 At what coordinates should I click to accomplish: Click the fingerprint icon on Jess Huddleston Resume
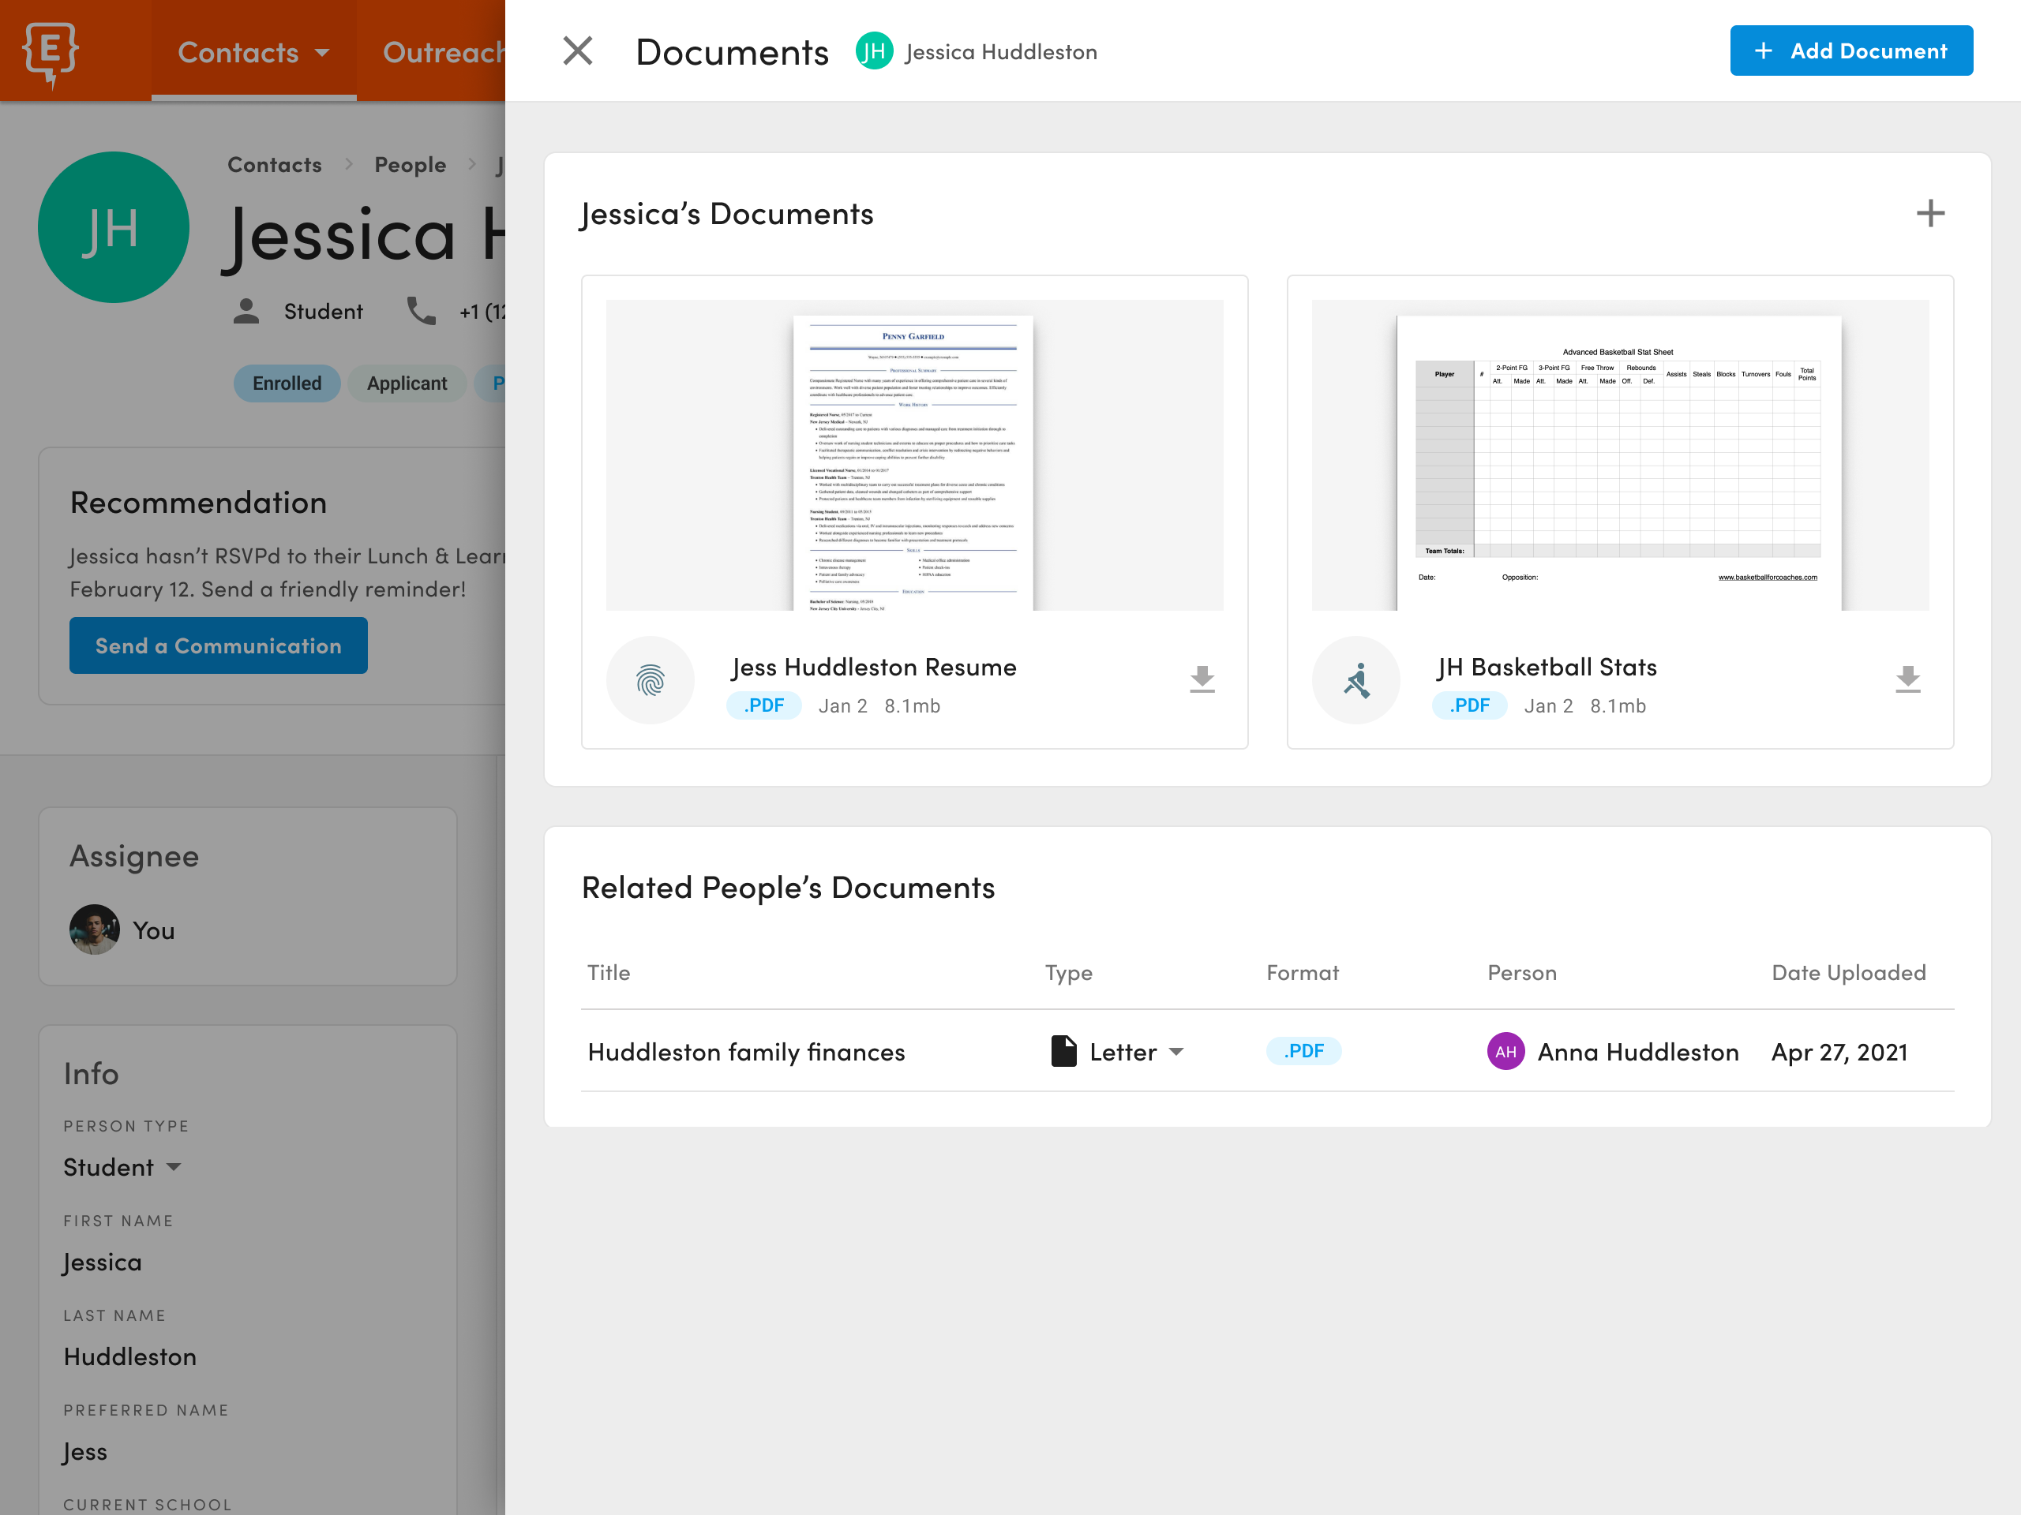click(651, 679)
